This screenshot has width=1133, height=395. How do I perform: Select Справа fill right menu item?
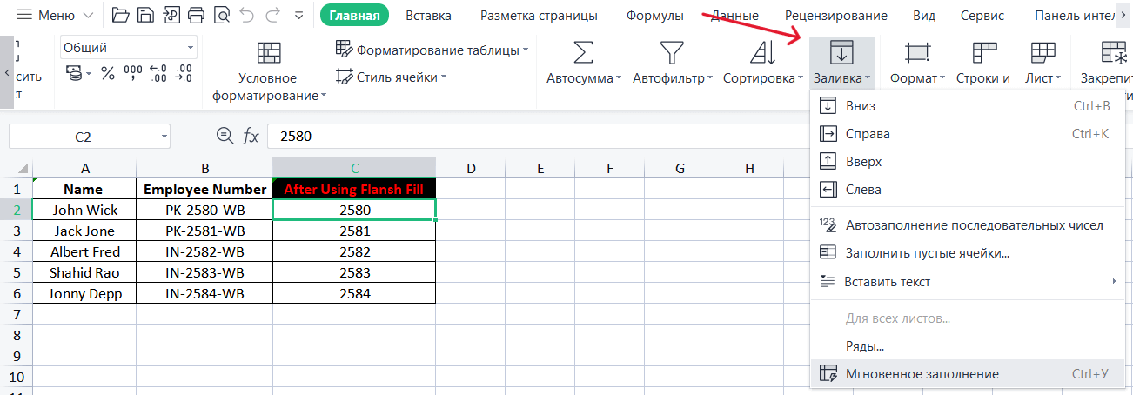(x=967, y=134)
